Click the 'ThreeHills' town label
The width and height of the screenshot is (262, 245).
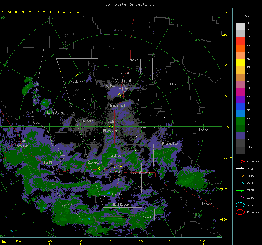146,127
